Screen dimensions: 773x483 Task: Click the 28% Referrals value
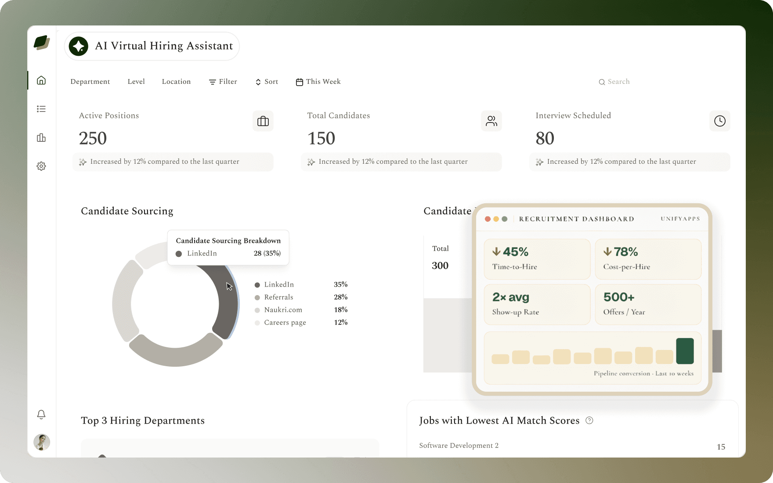coord(341,297)
